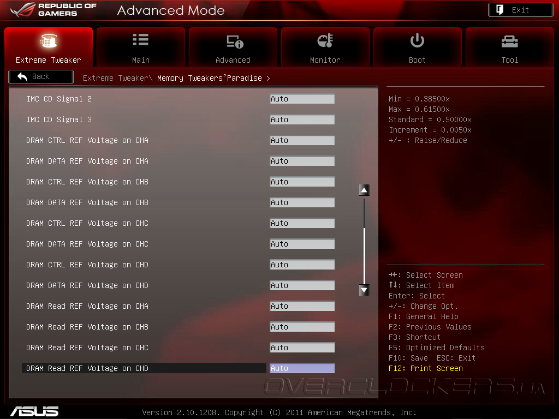Edit DRAM CTRL REF Voltage on CHD value
Screen dimensions: 559x419
[x=302, y=265]
